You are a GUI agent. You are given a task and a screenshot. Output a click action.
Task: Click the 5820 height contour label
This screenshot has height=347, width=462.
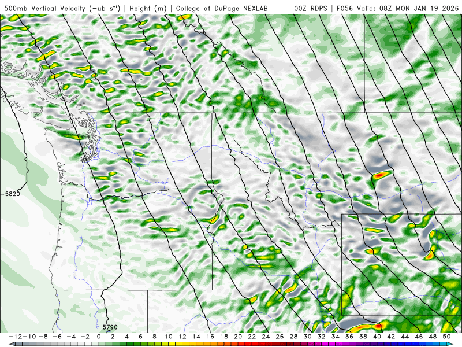[x=13, y=194]
